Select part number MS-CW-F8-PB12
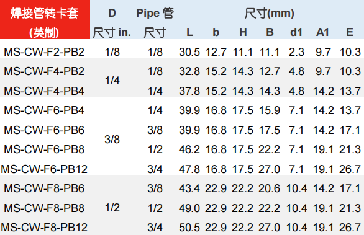364x235 pixels. point(44,228)
